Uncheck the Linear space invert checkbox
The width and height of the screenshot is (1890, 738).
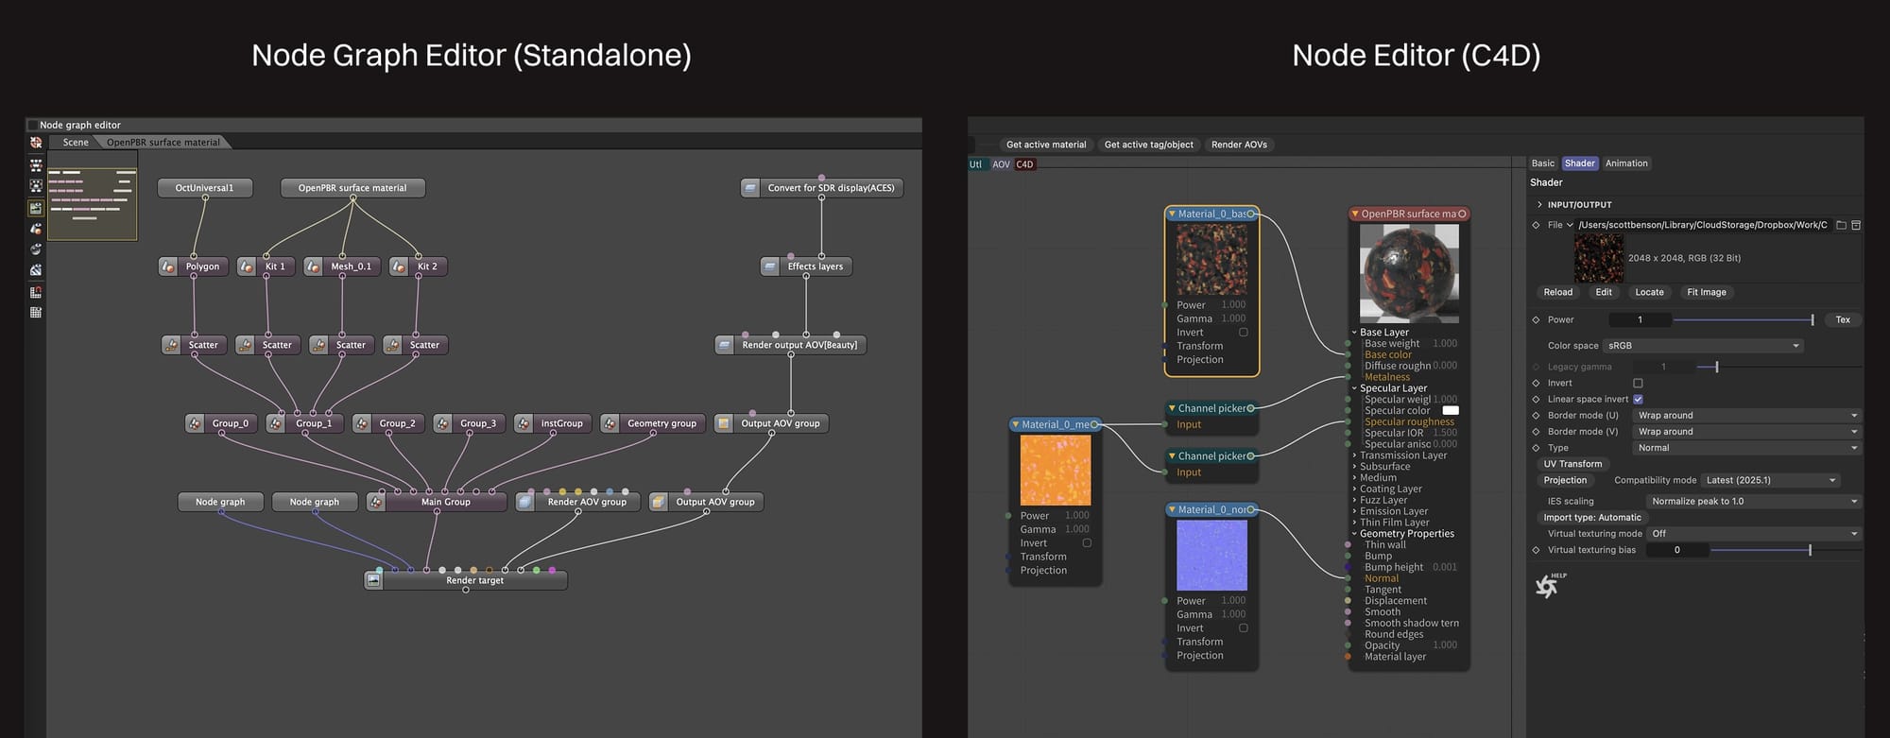[x=1638, y=399]
